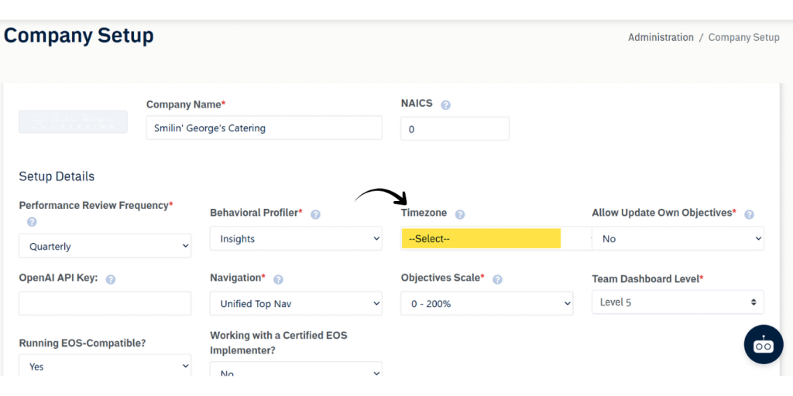Expand the Navigation Unified Top Nav dropdown
This screenshot has width=793, height=396.
pyautogui.click(x=296, y=304)
